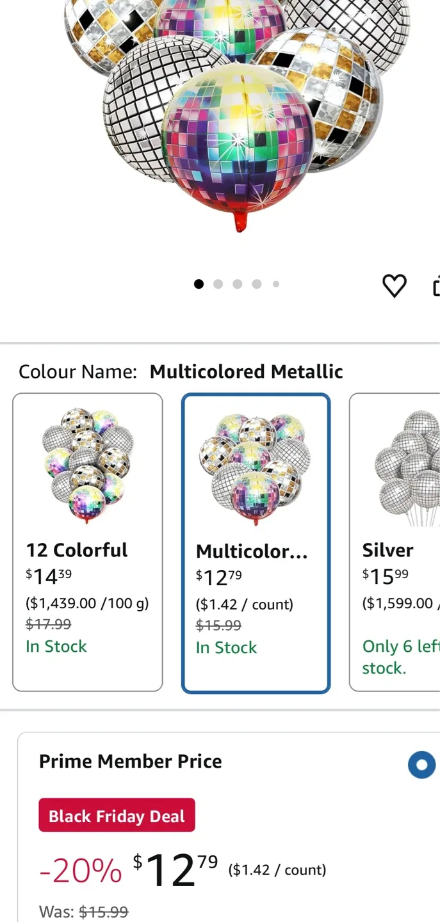This screenshot has height=922, width=440.
Task: Select the fourth image carousel dot
Action: click(x=257, y=284)
